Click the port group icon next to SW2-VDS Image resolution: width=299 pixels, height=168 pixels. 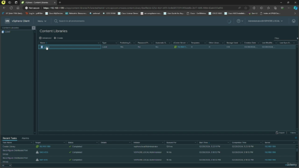37,153
